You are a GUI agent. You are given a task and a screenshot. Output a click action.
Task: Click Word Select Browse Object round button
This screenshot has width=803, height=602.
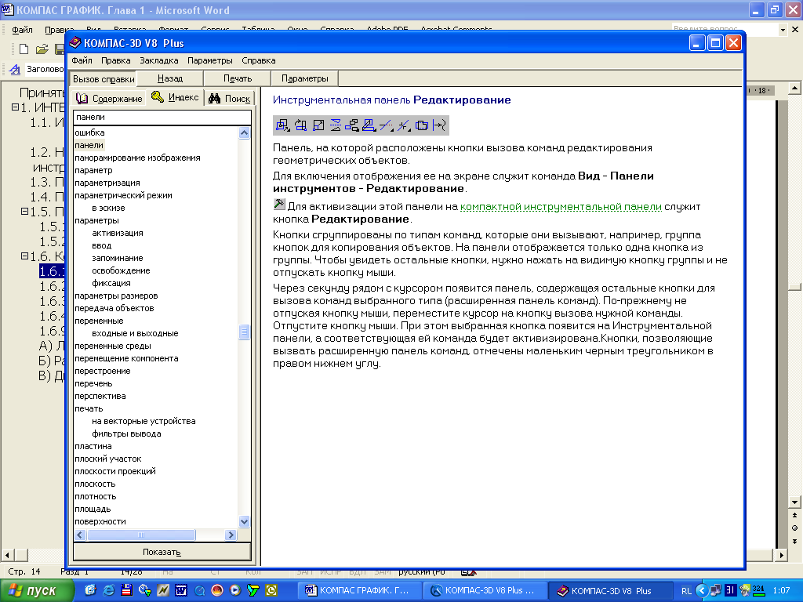pos(794,528)
